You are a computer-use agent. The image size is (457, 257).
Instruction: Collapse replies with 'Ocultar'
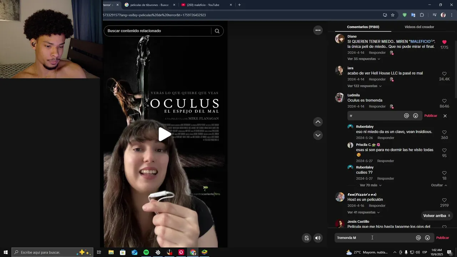click(x=439, y=185)
